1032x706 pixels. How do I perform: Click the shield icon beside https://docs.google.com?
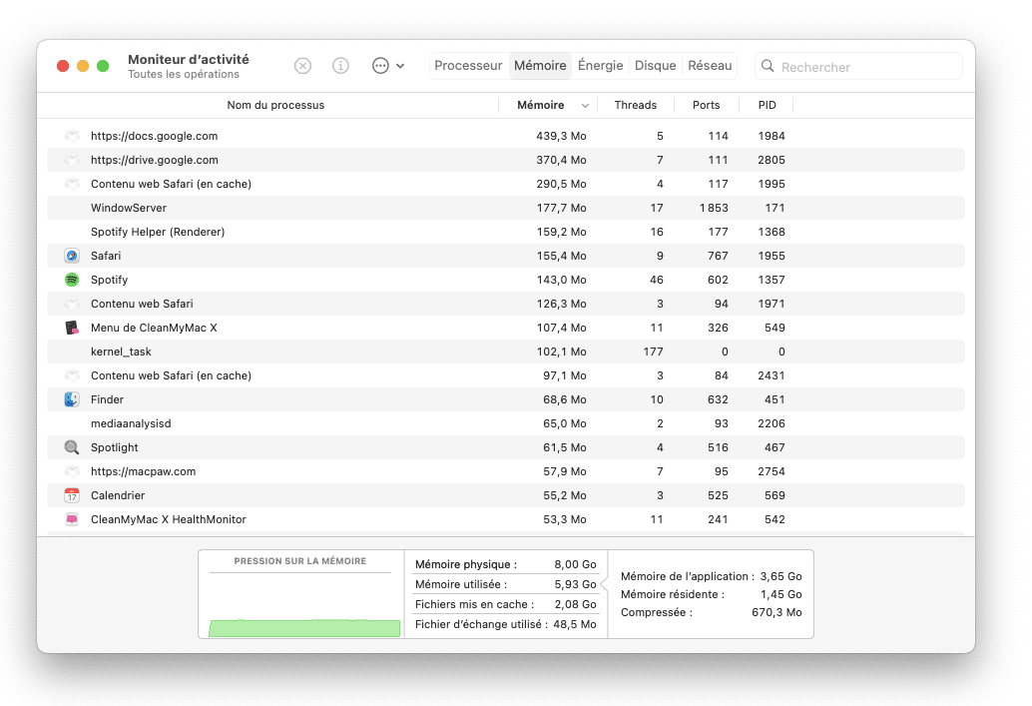click(x=72, y=136)
